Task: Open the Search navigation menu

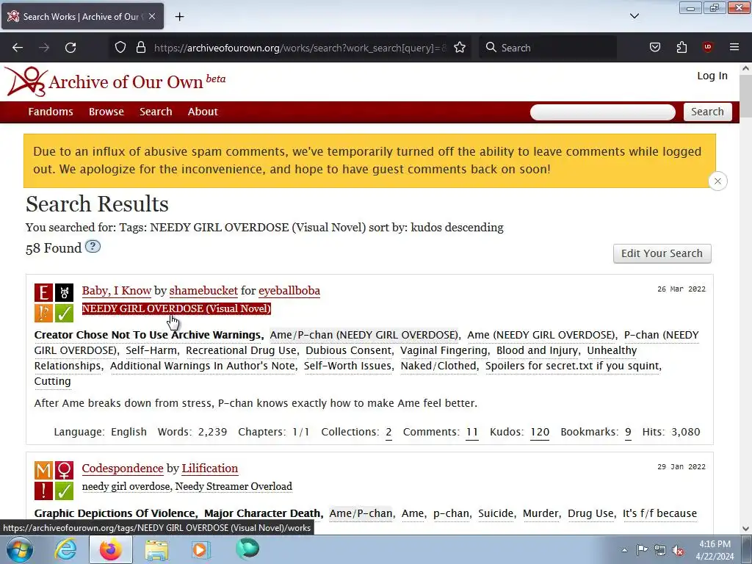Action: 156,112
